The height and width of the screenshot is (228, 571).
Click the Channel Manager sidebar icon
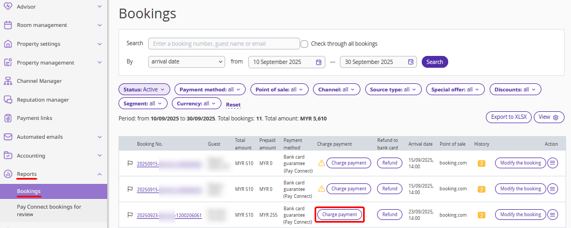tap(8, 81)
